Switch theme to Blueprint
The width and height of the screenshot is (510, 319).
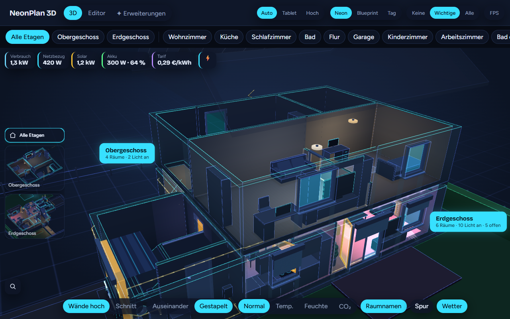point(368,13)
